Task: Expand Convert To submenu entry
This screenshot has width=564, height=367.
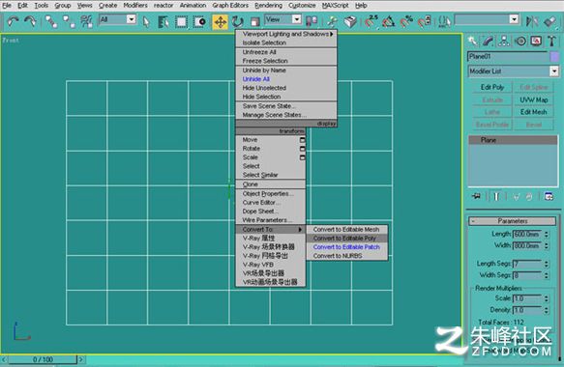Action: 271,229
